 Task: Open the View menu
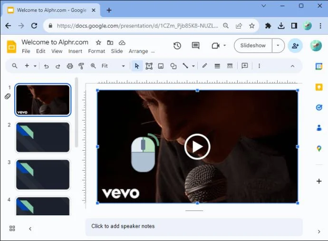pos(57,51)
